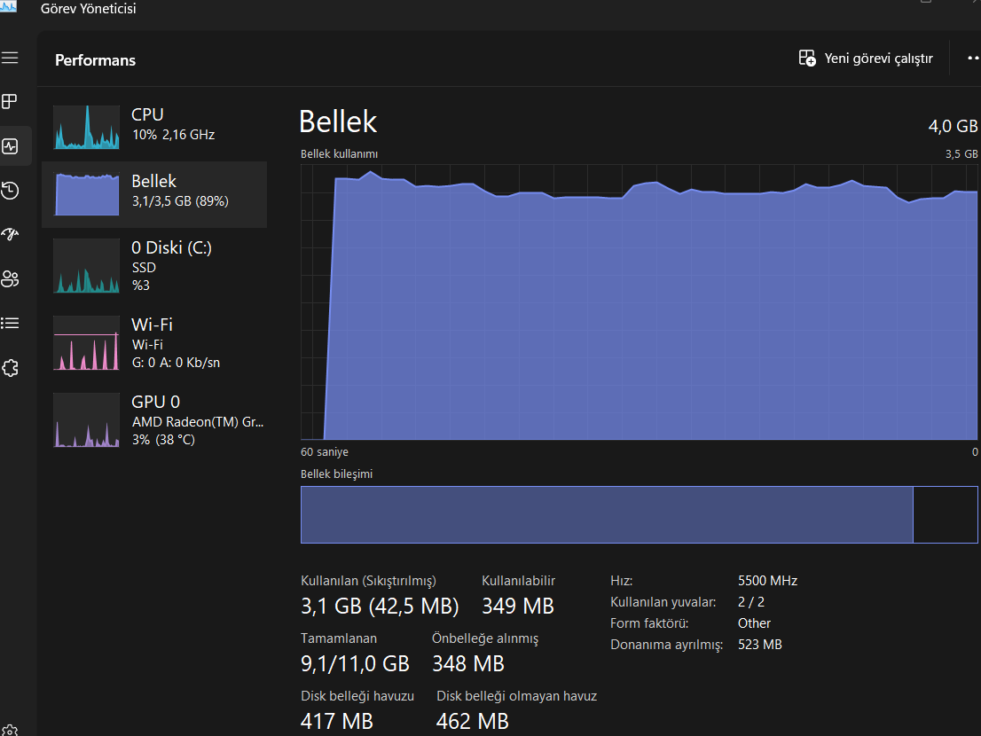
Task: Open the App history icon
Action: click(10, 190)
